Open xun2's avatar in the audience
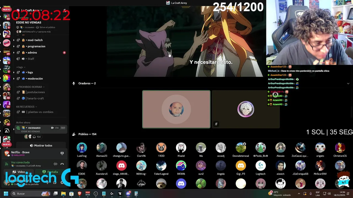The width and height of the screenshot is (353, 198). pyautogui.click(x=201, y=166)
